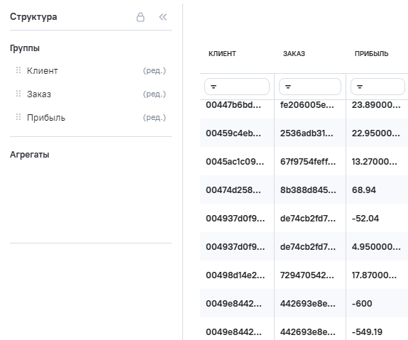Click the filter icon under ПРИБЫЛЬ column
Image resolution: width=408 pixels, height=340 pixels.
click(360, 87)
